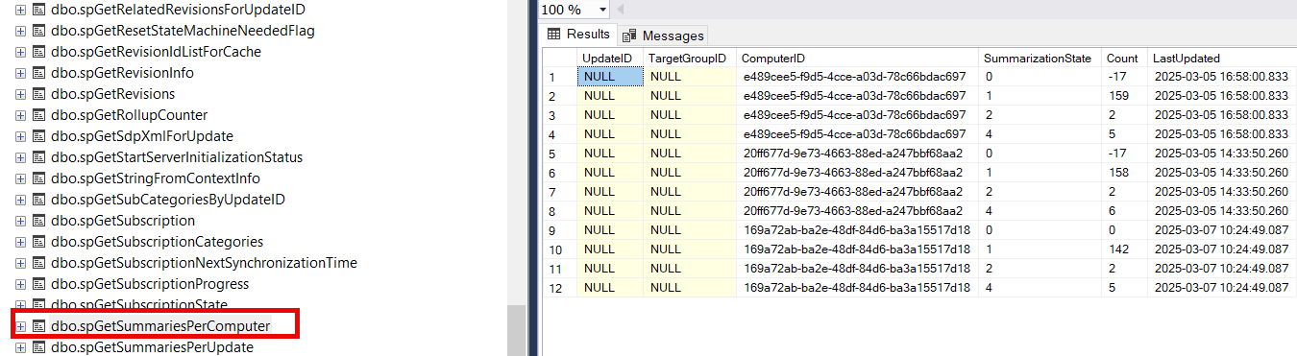Expand dbo.spGetSummariesPerUpdate node
Viewport: 1297px width, 356px height.
point(21,347)
